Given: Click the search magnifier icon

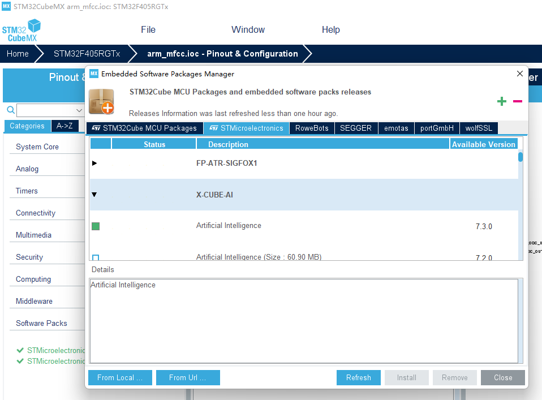Looking at the screenshot, I should point(11,110).
